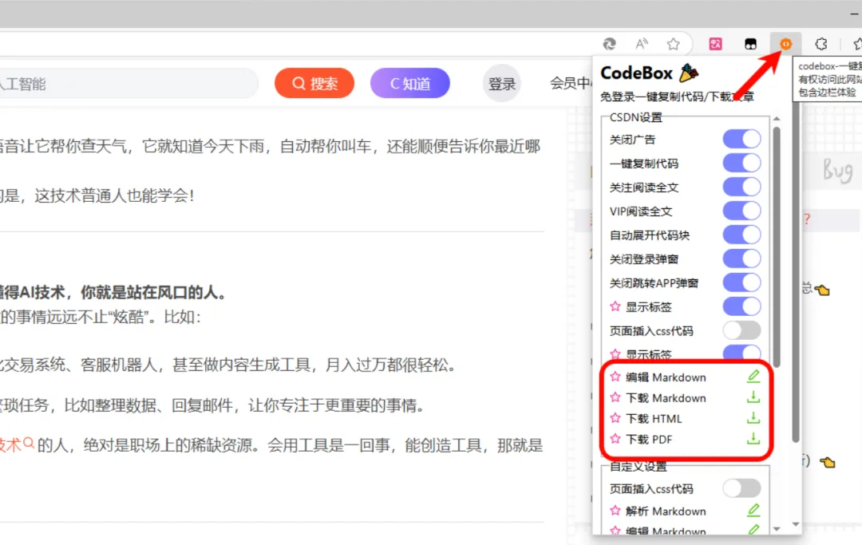
Task: Click star icon beside 下载 HTML
Action: [615, 418]
